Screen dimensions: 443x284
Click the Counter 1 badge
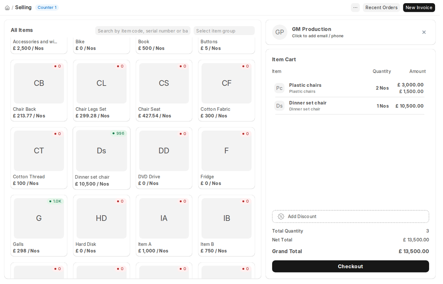[47, 7]
